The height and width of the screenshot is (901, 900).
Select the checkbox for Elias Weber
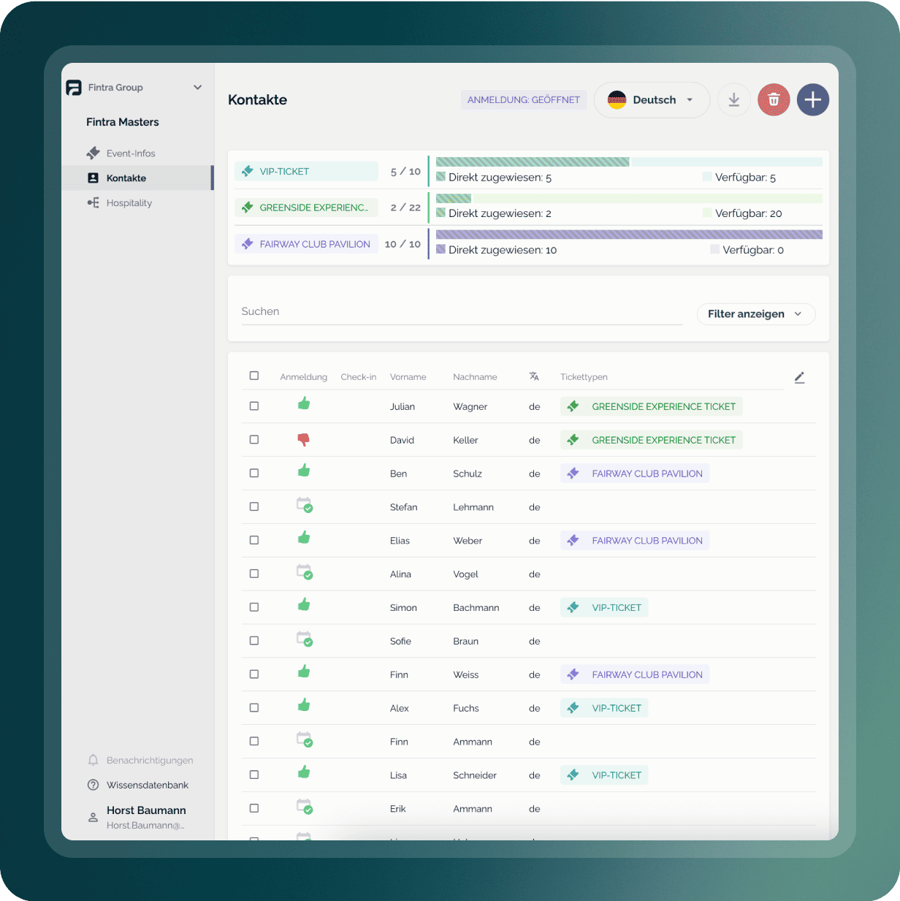[x=254, y=540]
